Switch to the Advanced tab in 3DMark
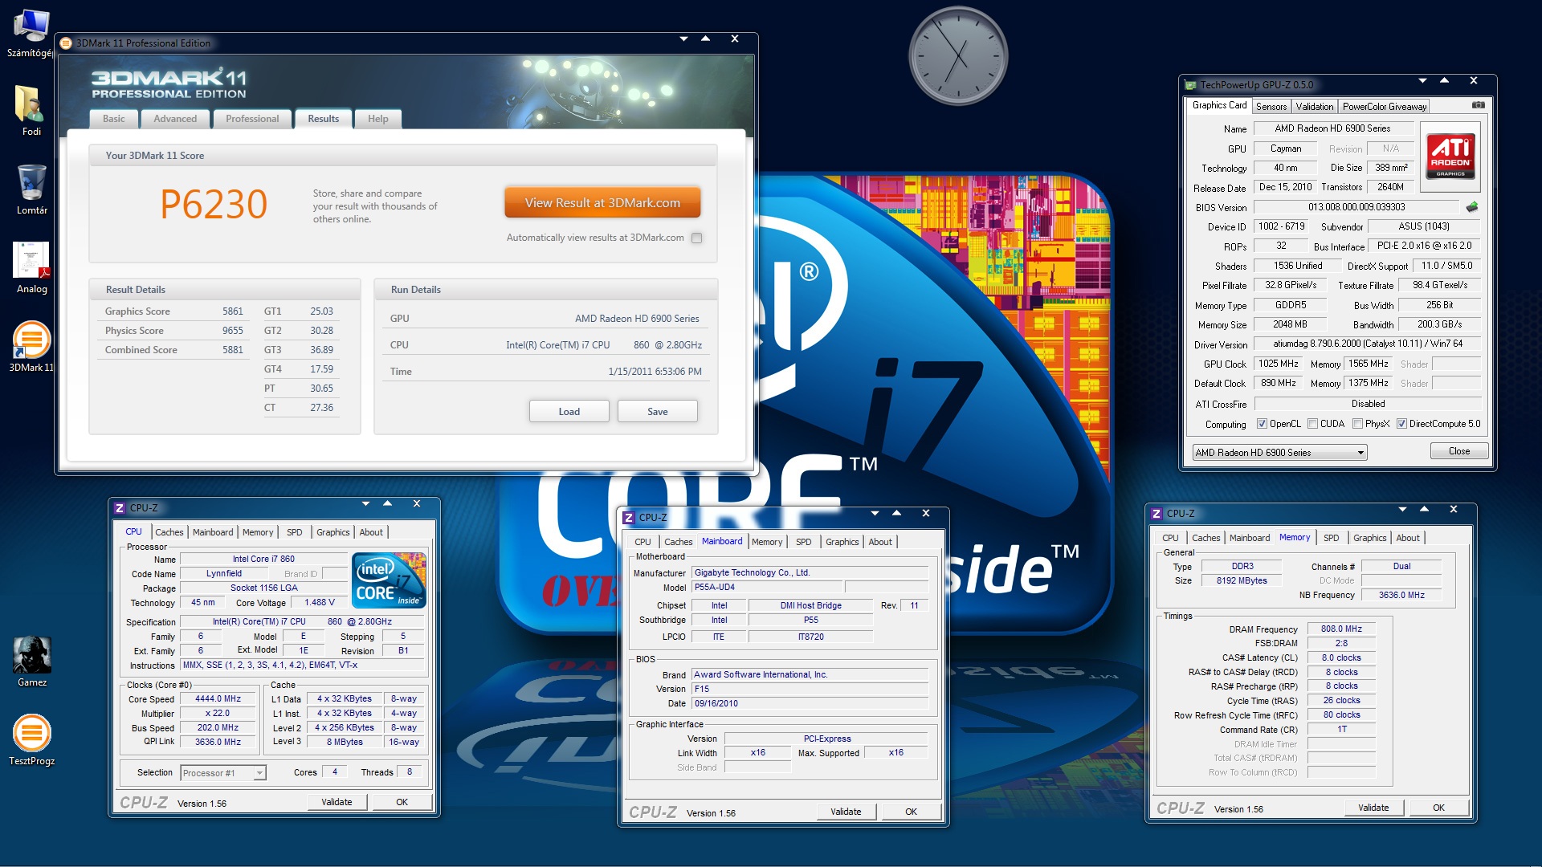The height and width of the screenshot is (867, 1542). pyautogui.click(x=175, y=119)
